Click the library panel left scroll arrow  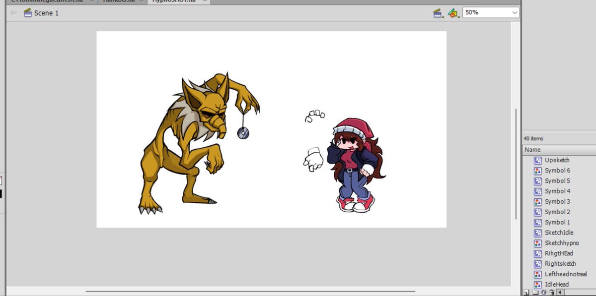tap(560, 293)
